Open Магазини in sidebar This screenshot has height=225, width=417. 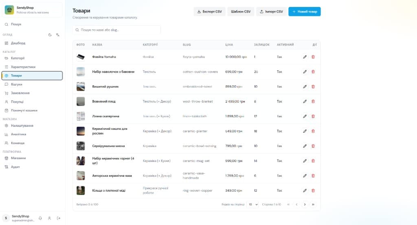[x=32, y=158]
